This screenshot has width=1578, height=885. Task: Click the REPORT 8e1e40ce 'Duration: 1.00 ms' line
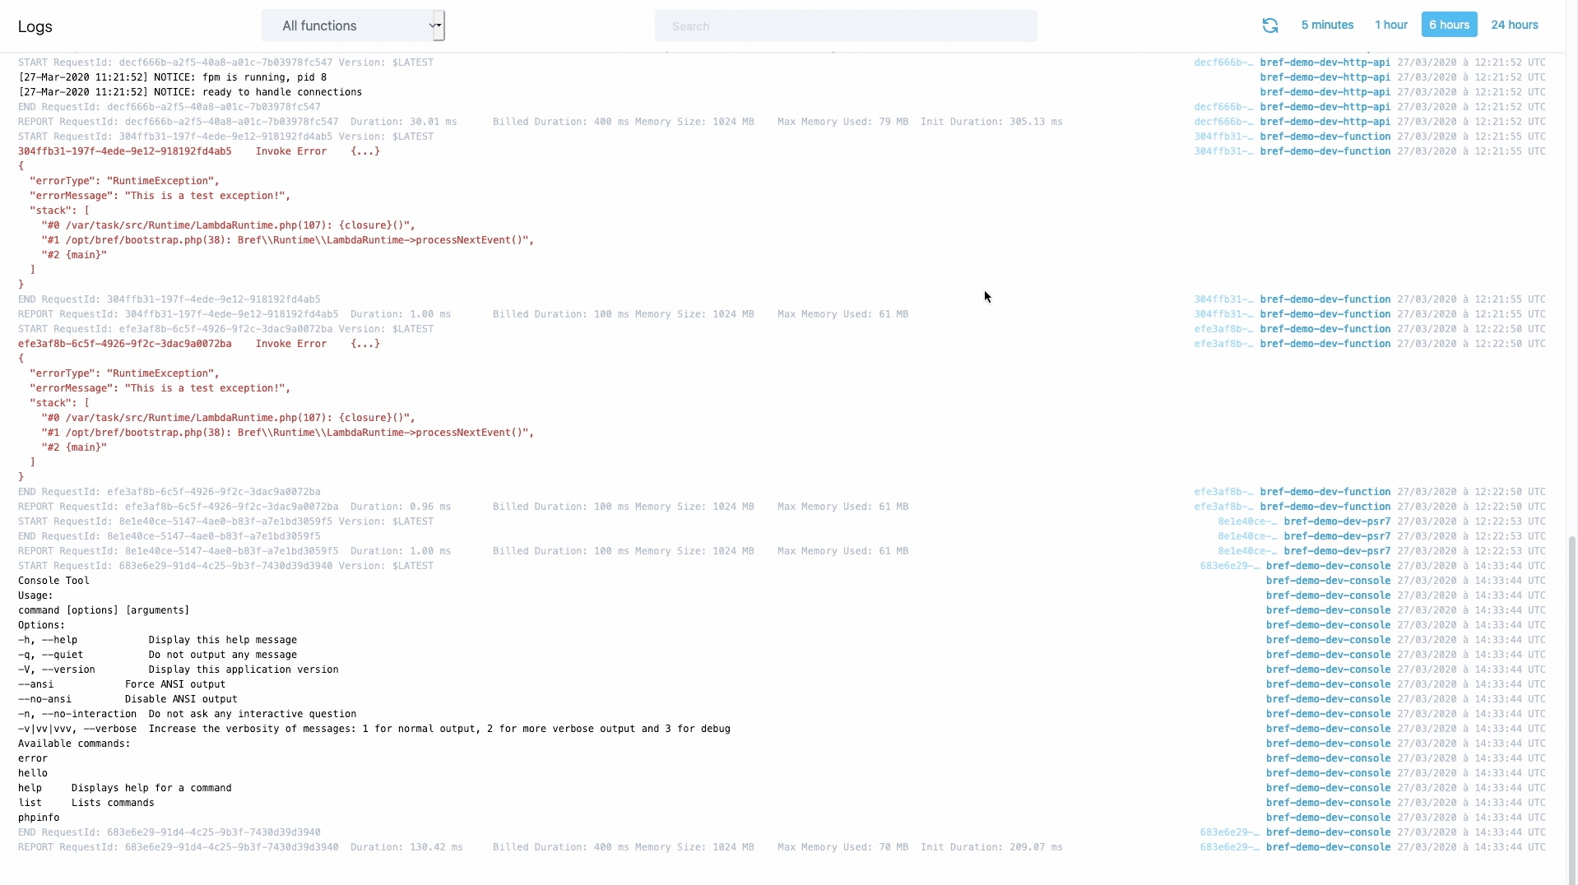(x=463, y=551)
